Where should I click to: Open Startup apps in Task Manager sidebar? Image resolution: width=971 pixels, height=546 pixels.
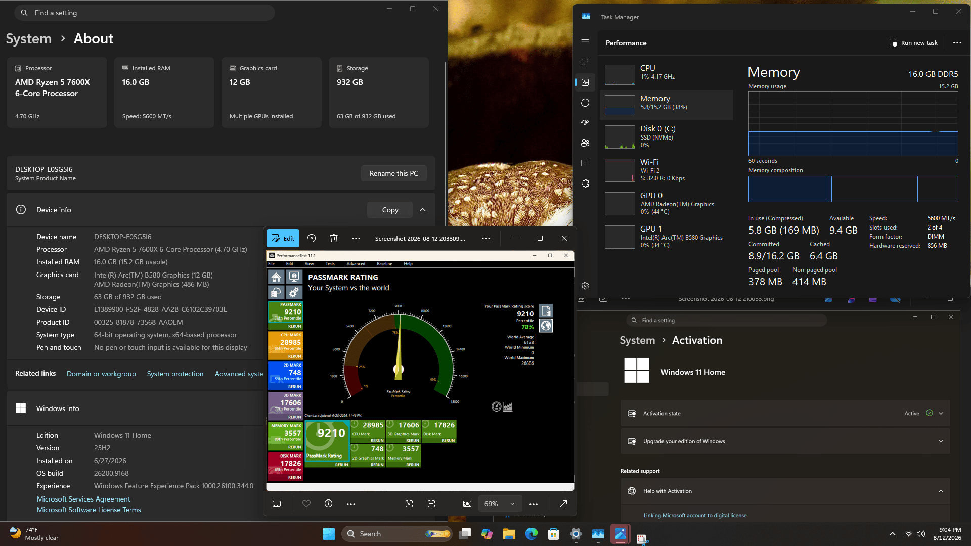coord(585,122)
